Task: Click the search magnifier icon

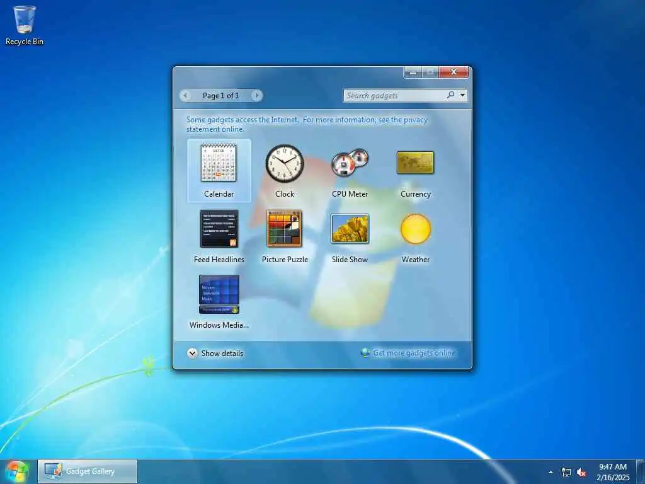Action: click(451, 95)
